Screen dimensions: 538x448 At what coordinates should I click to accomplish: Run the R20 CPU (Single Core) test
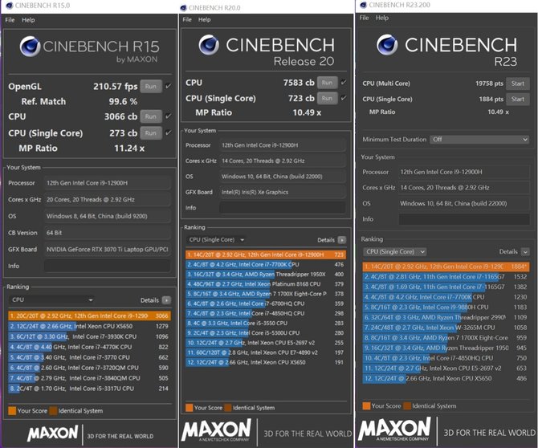(x=327, y=99)
